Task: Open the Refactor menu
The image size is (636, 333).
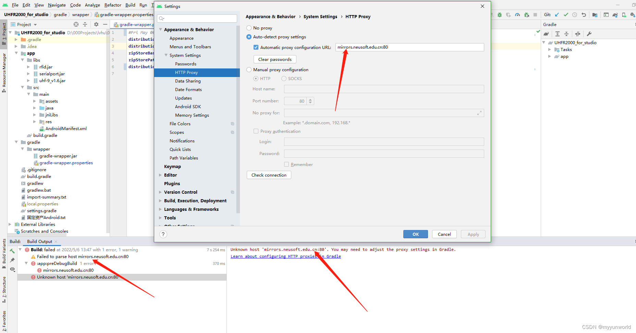Action: [x=113, y=5]
